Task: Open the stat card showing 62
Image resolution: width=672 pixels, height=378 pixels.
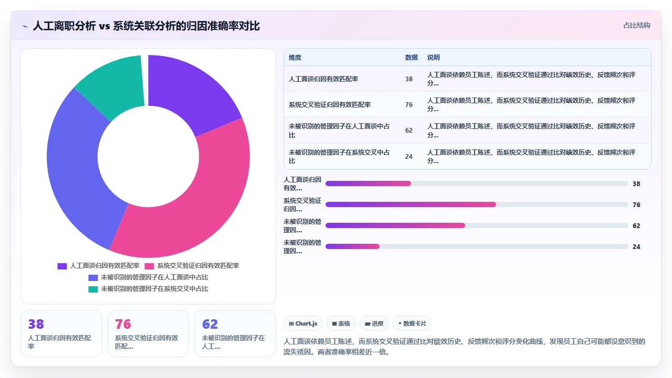Action: point(235,333)
